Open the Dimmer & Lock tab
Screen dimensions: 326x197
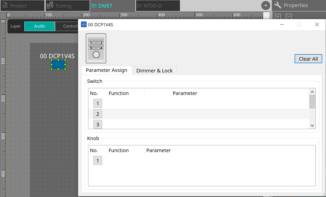click(154, 70)
